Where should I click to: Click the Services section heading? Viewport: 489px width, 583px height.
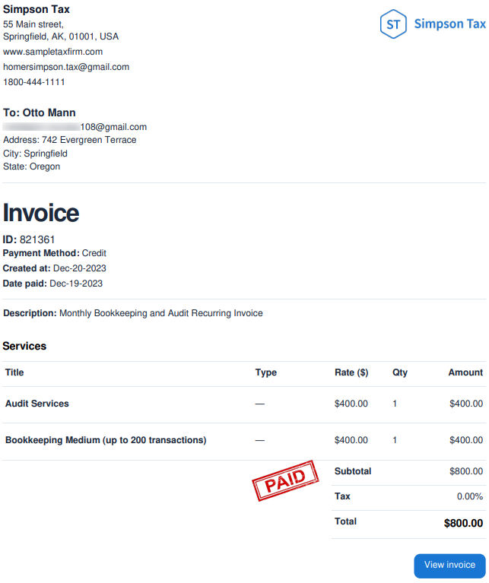click(25, 346)
